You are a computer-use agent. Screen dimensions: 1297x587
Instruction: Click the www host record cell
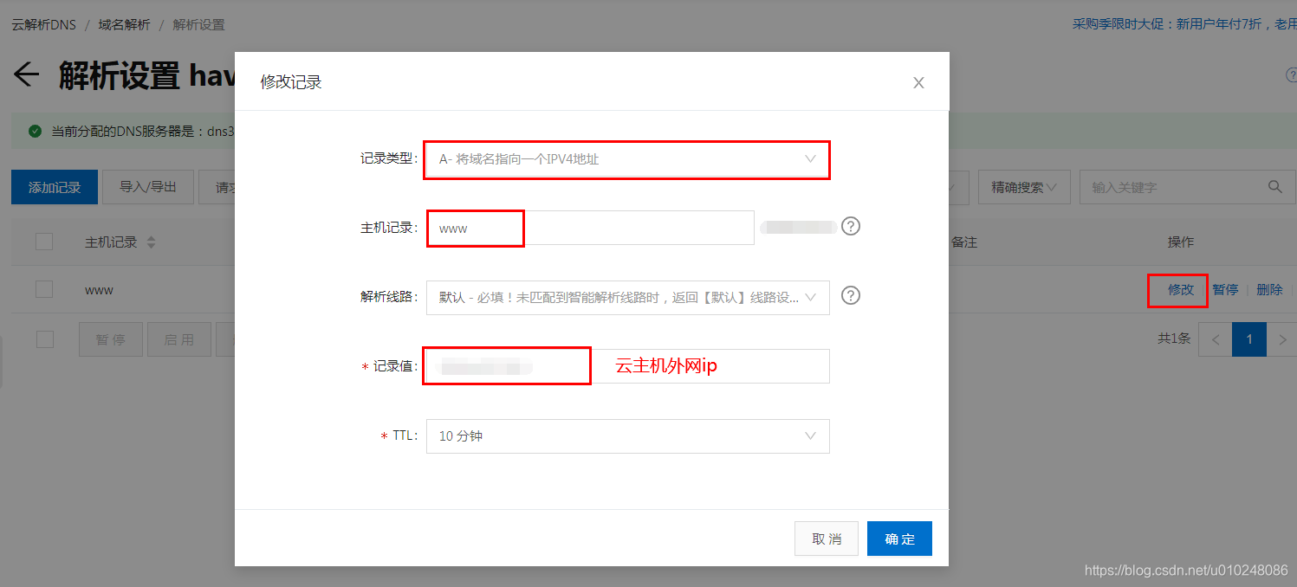tap(99, 289)
